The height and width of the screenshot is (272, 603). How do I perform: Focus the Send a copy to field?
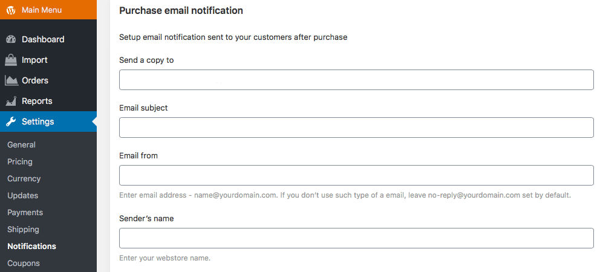(356, 80)
